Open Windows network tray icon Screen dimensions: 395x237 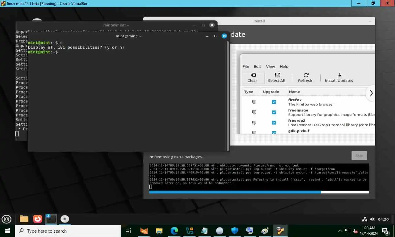tap(348, 231)
